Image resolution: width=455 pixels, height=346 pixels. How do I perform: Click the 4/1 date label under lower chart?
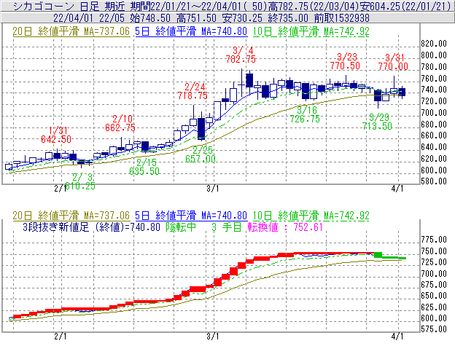pyautogui.click(x=397, y=337)
